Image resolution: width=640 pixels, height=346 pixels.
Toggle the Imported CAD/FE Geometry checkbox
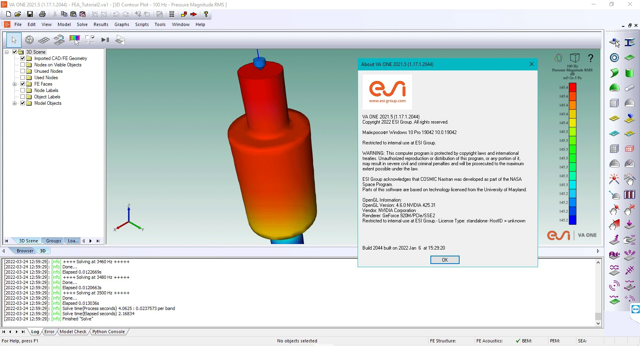click(x=23, y=58)
